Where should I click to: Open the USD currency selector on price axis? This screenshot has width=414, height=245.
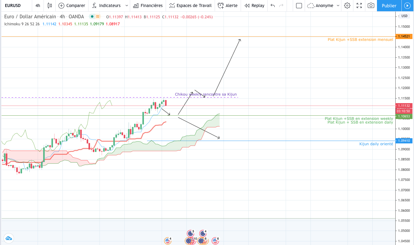404,16
